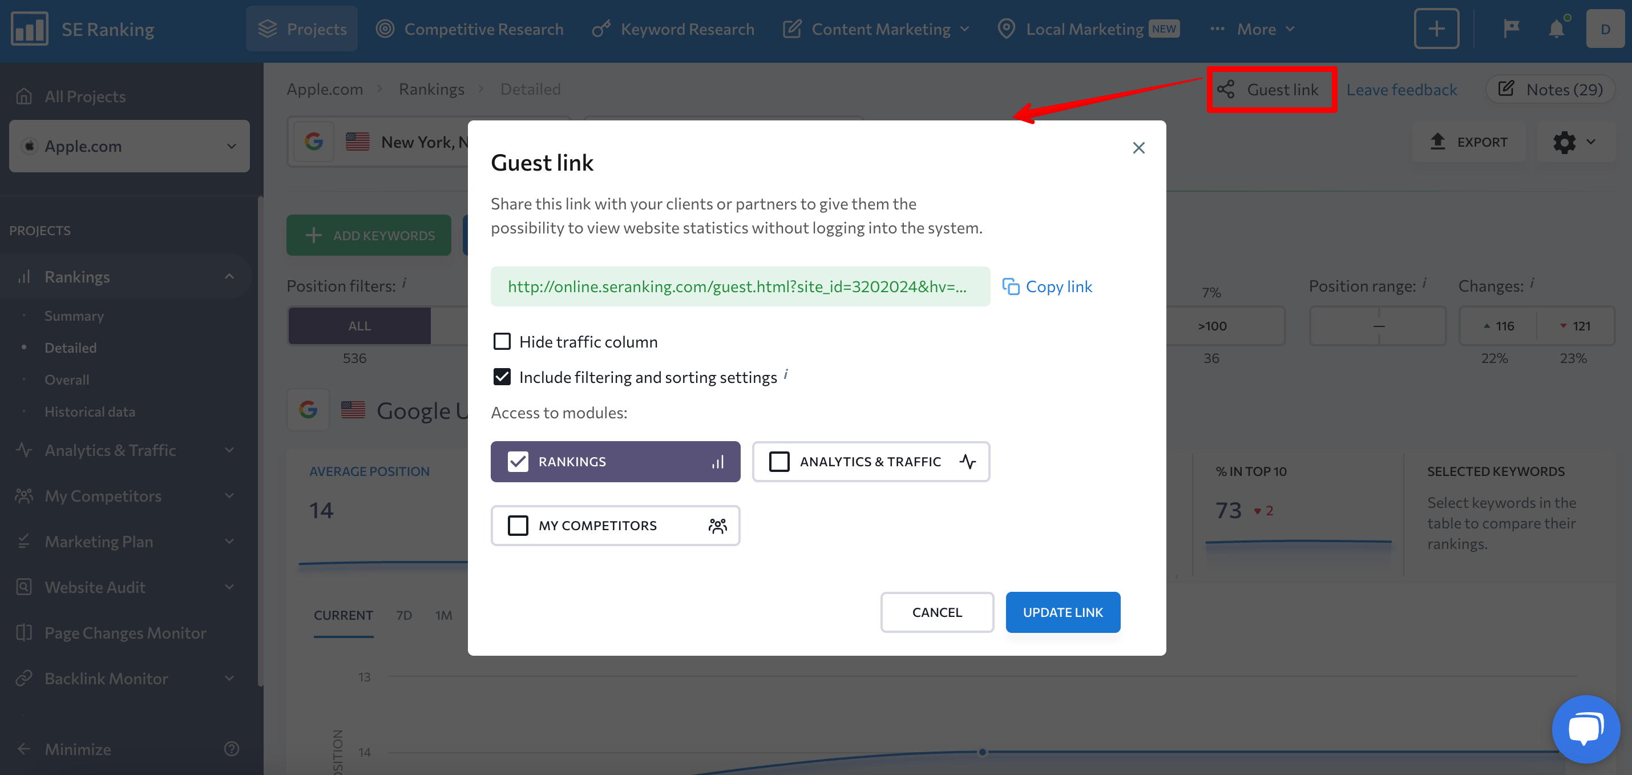Click the chart data point on position line
This screenshot has width=1632, height=775.
click(982, 752)
